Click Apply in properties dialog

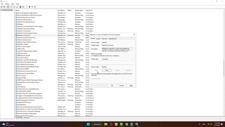point(131,85)
